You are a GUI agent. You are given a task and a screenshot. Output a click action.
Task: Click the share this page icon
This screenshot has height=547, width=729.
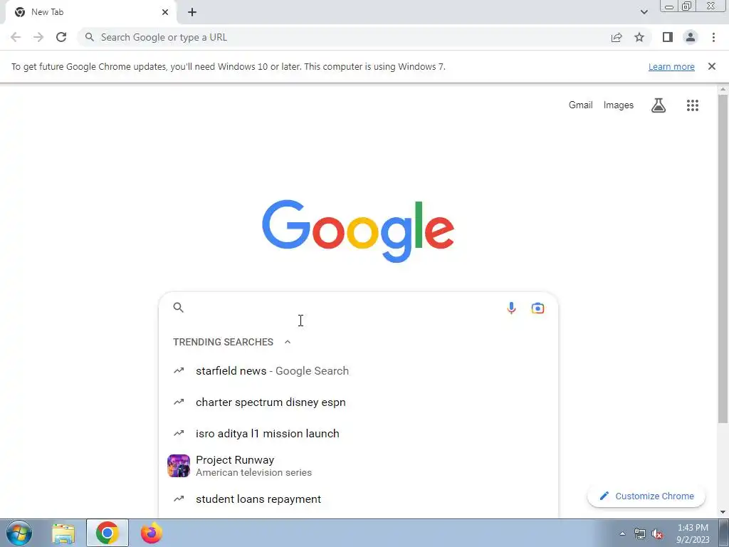coord(617,37)
